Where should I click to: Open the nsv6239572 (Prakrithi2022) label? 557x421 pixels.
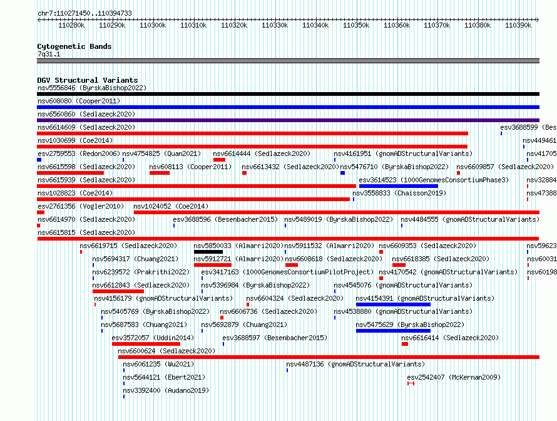[x=141, y=272]
